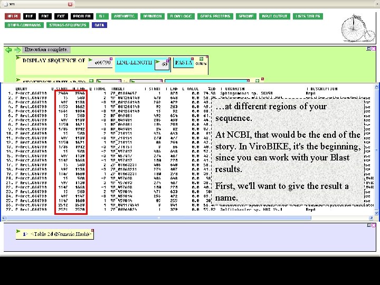
Task: Click Q-START value 2521 in row 27
Action: [63, 210]
